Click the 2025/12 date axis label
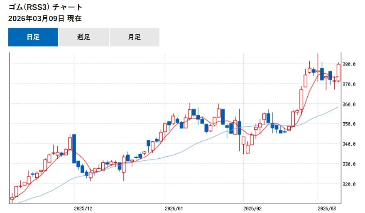365x213 pixels. coord(82,208)
